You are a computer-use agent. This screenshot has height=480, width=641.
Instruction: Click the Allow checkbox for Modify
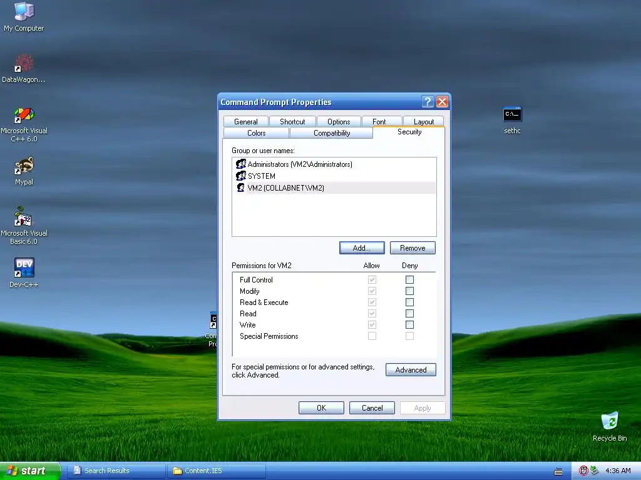point(372,291)
